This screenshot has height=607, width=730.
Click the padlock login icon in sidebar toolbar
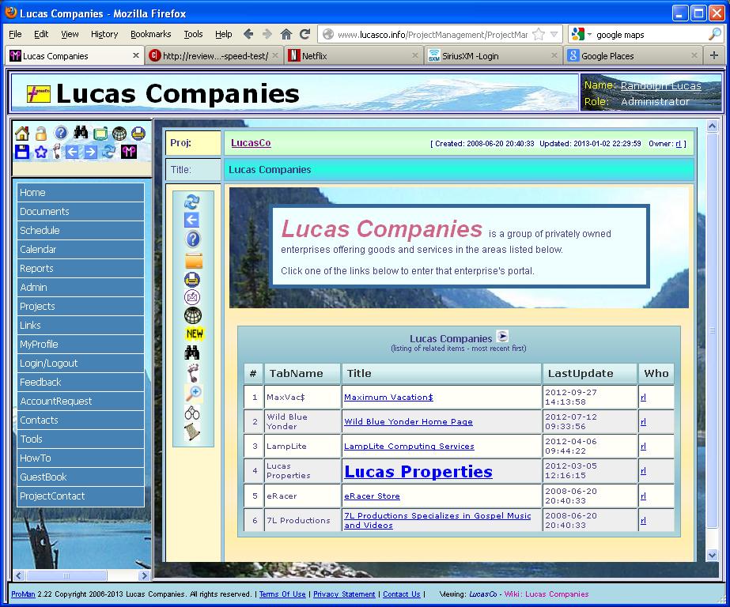click(x=41, y=134)
